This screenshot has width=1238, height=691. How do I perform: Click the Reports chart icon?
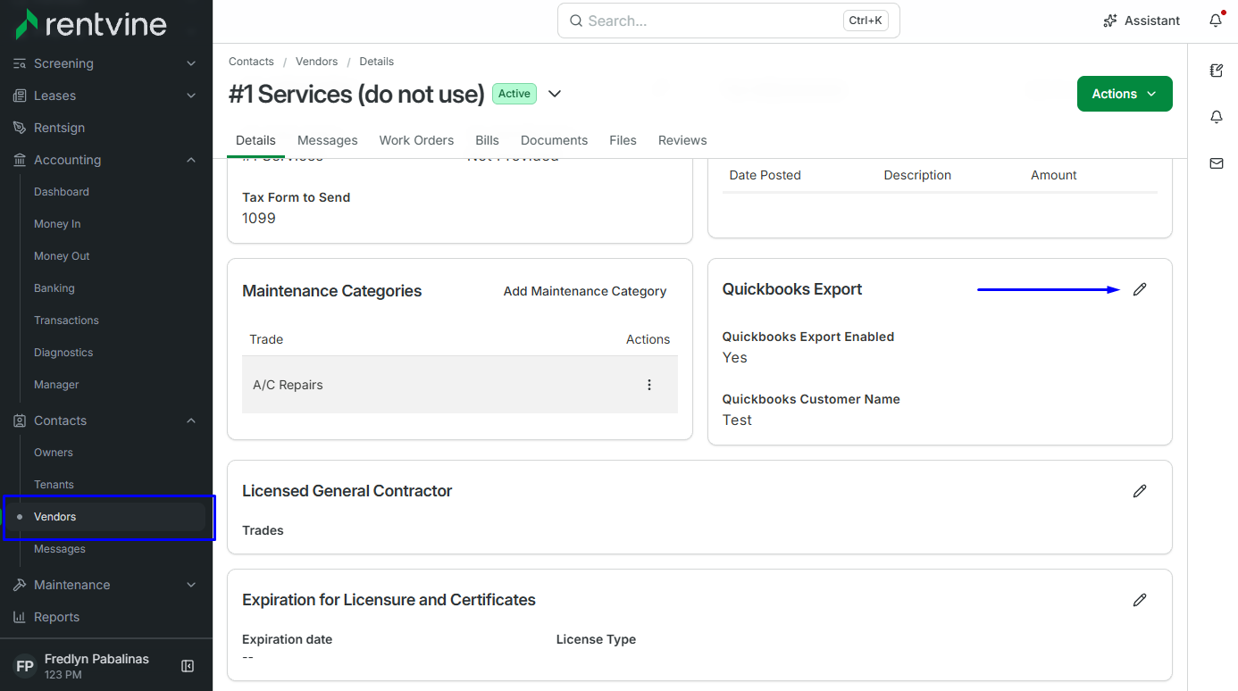(20, 617)
